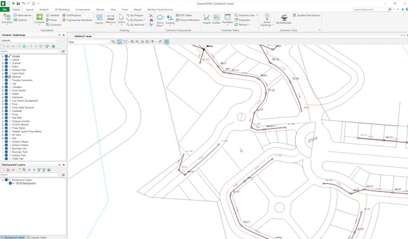Open the Bentley Cloud Services tab

tap(160, 10)
